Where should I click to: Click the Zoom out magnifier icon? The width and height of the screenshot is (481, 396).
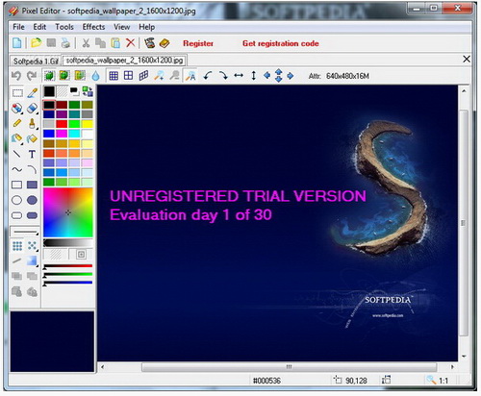point(174,76)
